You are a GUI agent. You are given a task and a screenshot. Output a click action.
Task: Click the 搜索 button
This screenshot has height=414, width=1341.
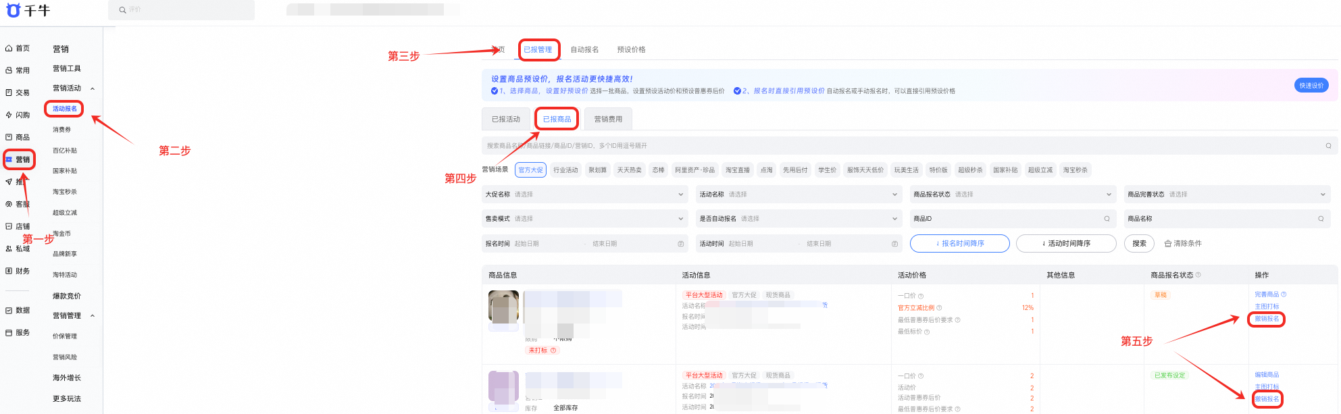[x=1139, y=244]
